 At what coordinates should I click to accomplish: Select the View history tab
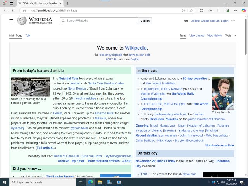[x=214, y=36]
